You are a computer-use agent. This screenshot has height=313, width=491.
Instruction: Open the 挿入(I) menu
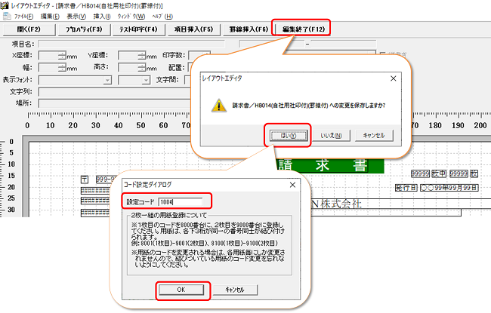click(102, 15)
